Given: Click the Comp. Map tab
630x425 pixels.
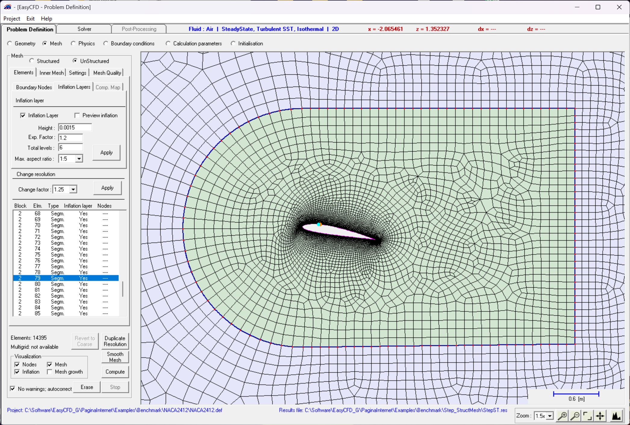Looking at the screenshot, I should [x=108, y=87].
